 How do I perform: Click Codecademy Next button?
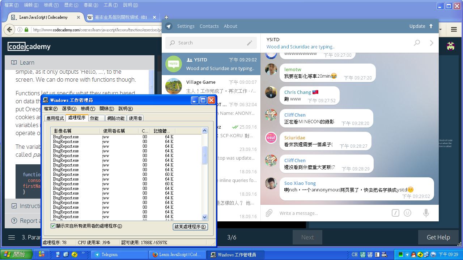tap(307, 237)
